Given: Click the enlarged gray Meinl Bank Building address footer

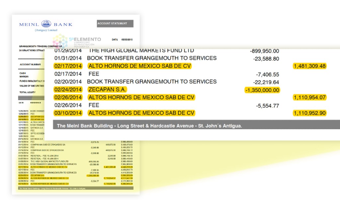Looking at the screenshot, I should pos(149,126).
